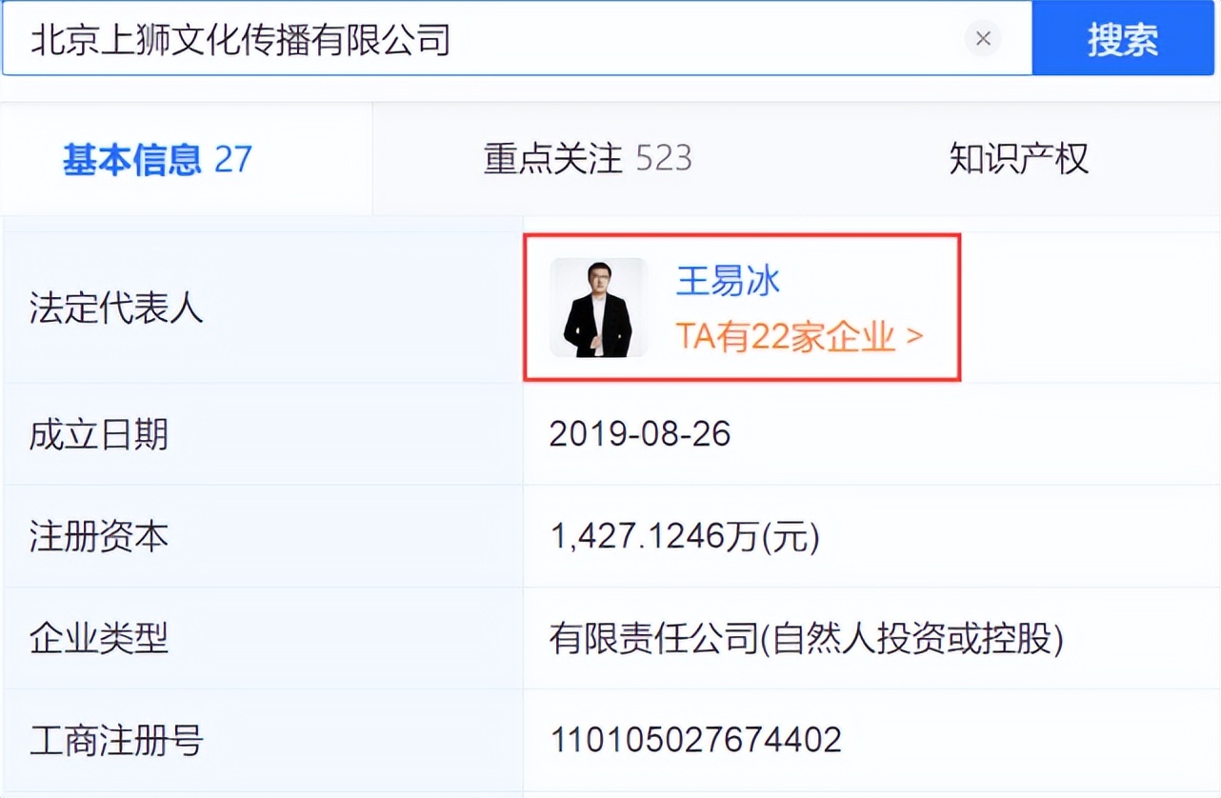
Task: Open the 王易冰 legal representative link
Action: click(729, 280)
